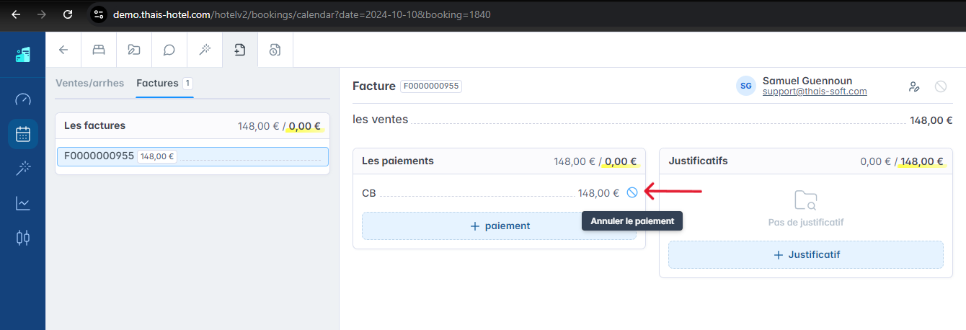966x330 pixels.
Task: Switch to the Ventes/arrhes tab
Action: pyautogui.click(x=90, y=84)
